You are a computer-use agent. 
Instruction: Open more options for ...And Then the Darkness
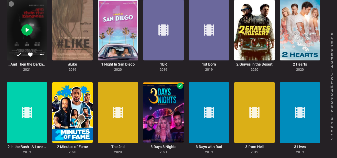[42, 55]
